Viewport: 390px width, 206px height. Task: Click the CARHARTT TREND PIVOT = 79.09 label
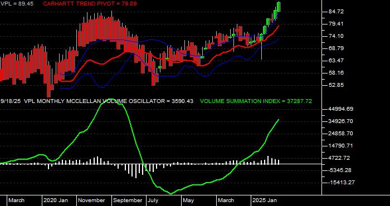[90, 4]
